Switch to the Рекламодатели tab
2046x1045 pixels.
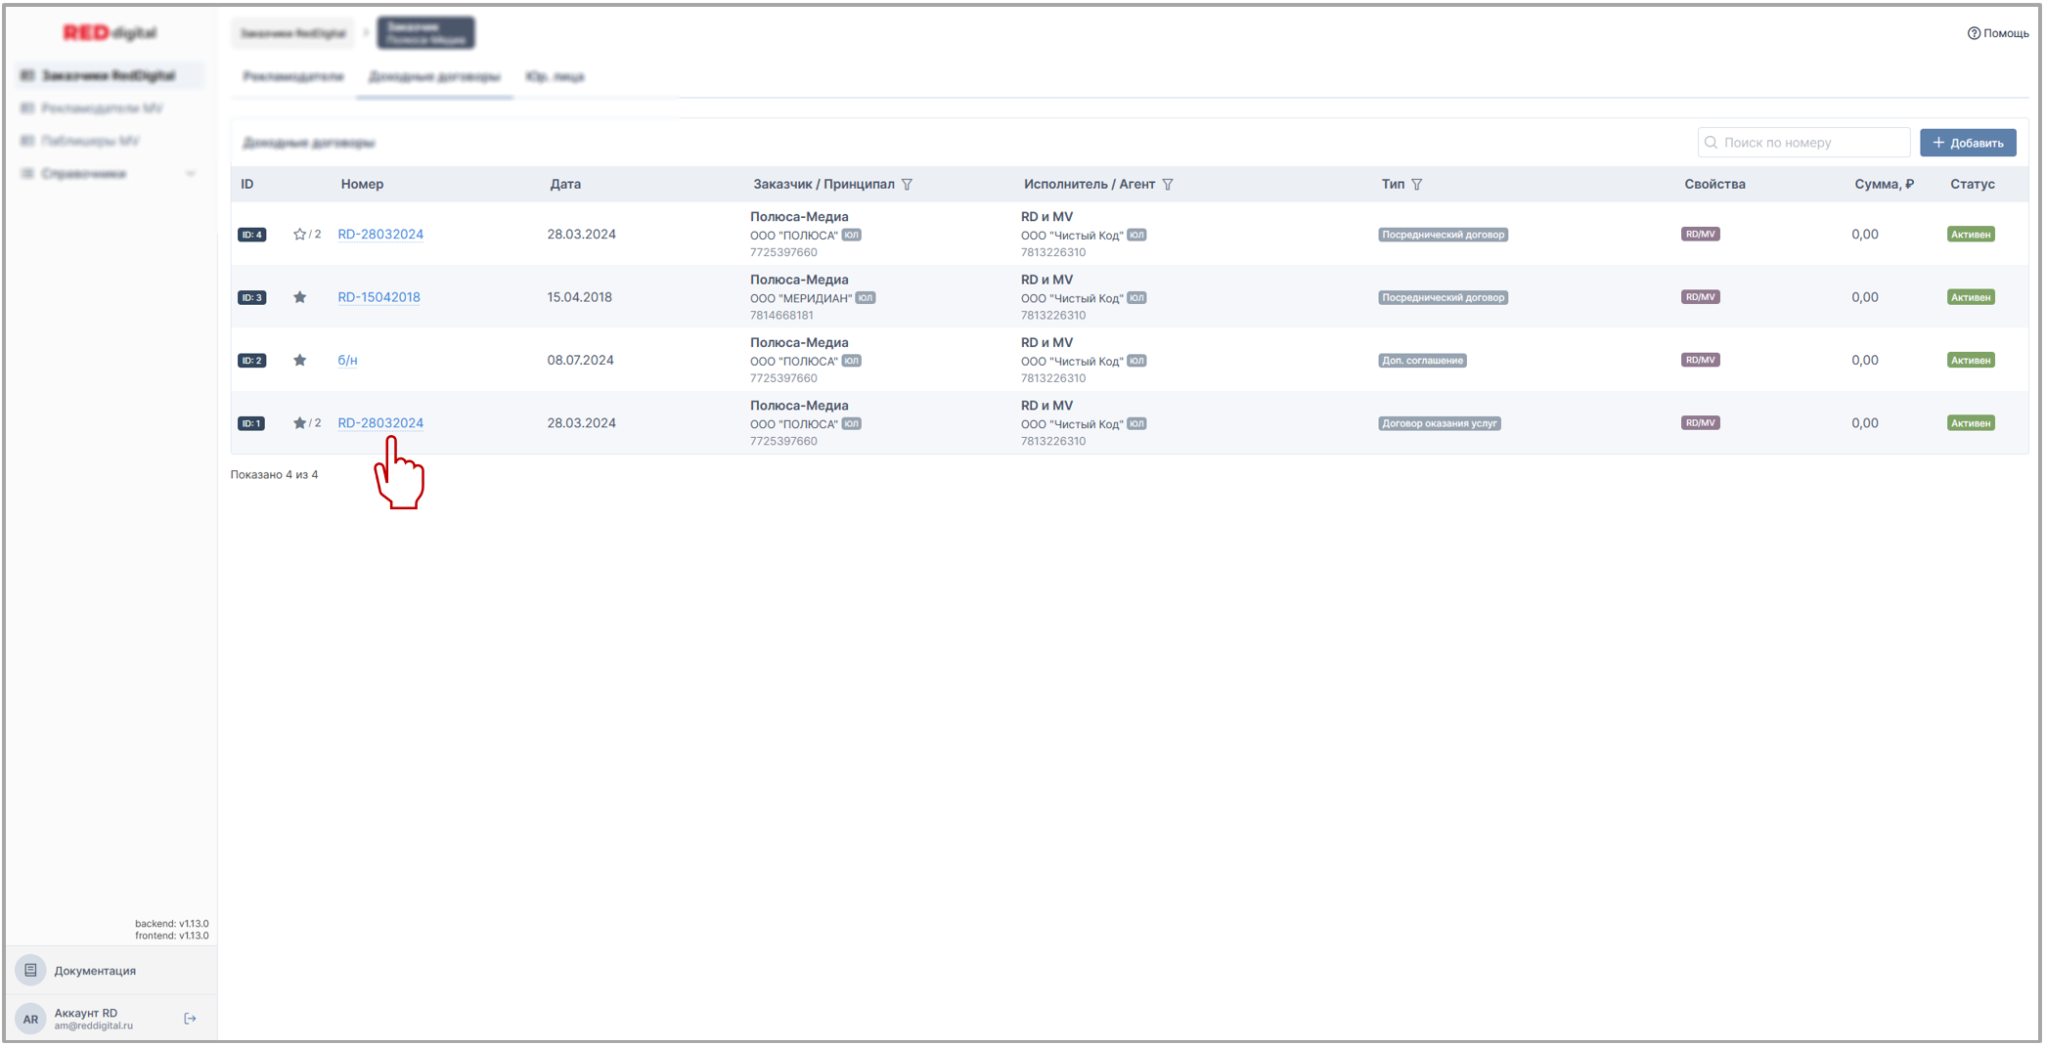(x=293, y=77)
